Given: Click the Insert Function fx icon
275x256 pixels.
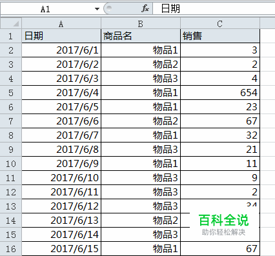Looking at the screenshot, I should coord(145,9).
